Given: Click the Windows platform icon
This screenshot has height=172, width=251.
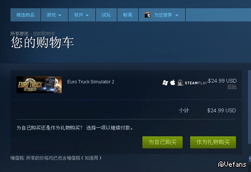Looking at the screenshot, I should coord(165,83).
